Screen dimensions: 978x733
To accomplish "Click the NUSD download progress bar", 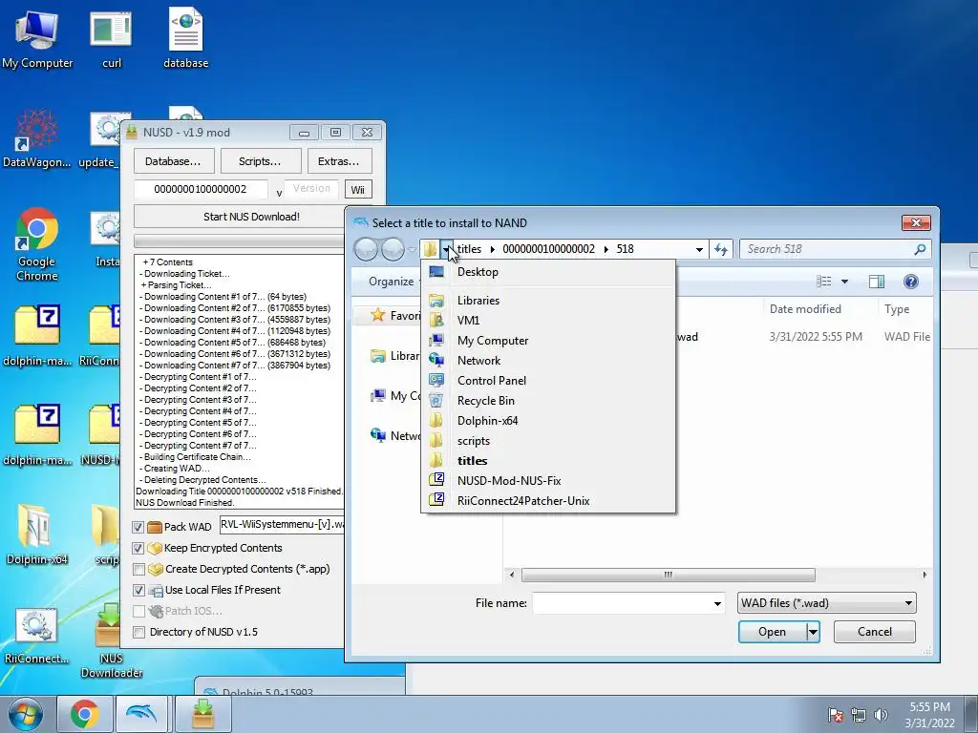I will tap(240, 241).
